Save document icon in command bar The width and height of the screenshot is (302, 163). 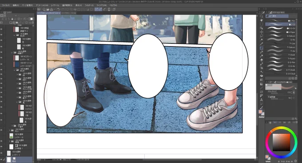pos(51,9)
